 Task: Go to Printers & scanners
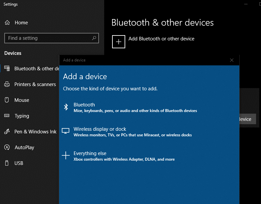35,84
